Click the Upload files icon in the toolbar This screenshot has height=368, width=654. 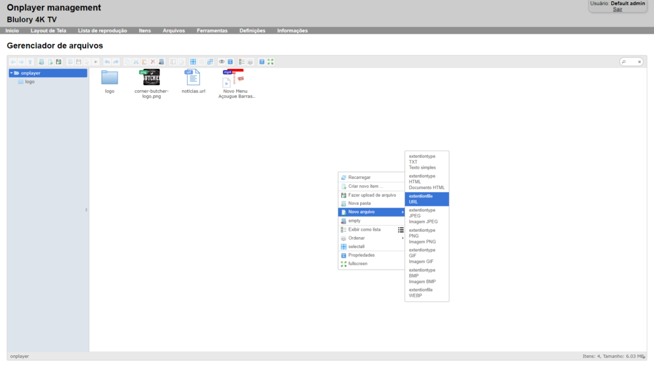tap(59, 62)
